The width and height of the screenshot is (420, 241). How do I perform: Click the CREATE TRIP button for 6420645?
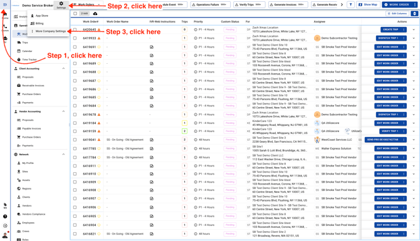[x=391, y=29]
